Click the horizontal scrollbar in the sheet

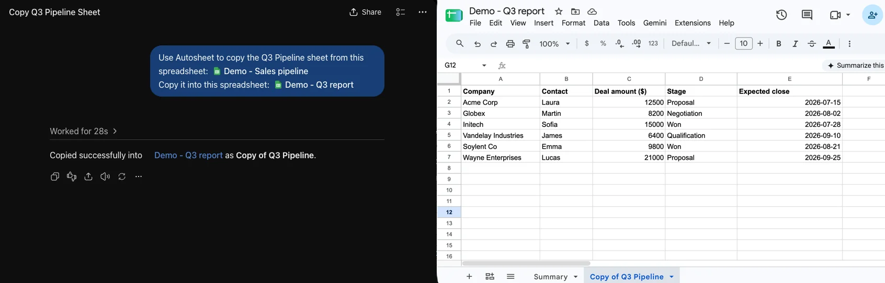click(x=526, y=263)
